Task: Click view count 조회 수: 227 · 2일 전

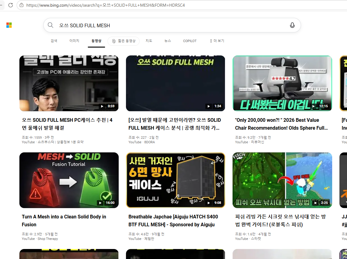Action: point(144,138)
